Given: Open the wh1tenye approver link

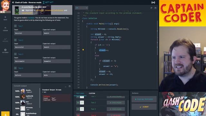Looking at the screenshot, I should click(40, 10).
